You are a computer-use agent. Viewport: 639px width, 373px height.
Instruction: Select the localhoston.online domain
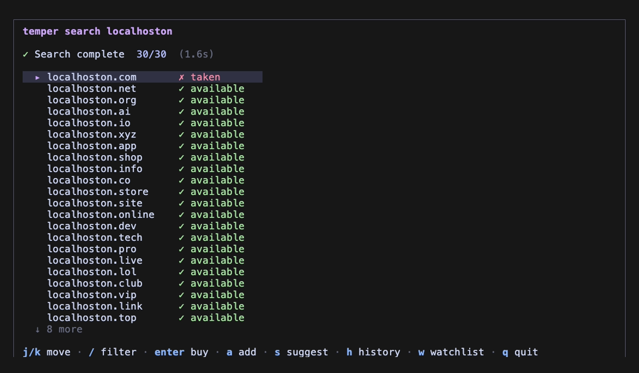pos(101,215)
